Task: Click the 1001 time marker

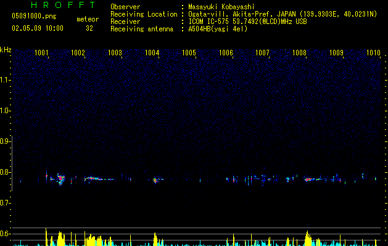Action: [41, 53]
